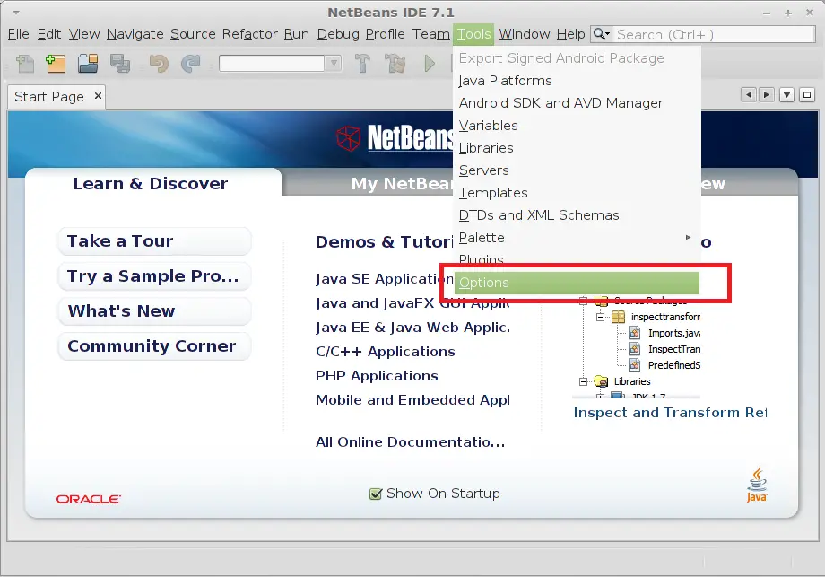Open the Profile menu
825x577 pixels.
pyautogui.click(x=385, y=34)
